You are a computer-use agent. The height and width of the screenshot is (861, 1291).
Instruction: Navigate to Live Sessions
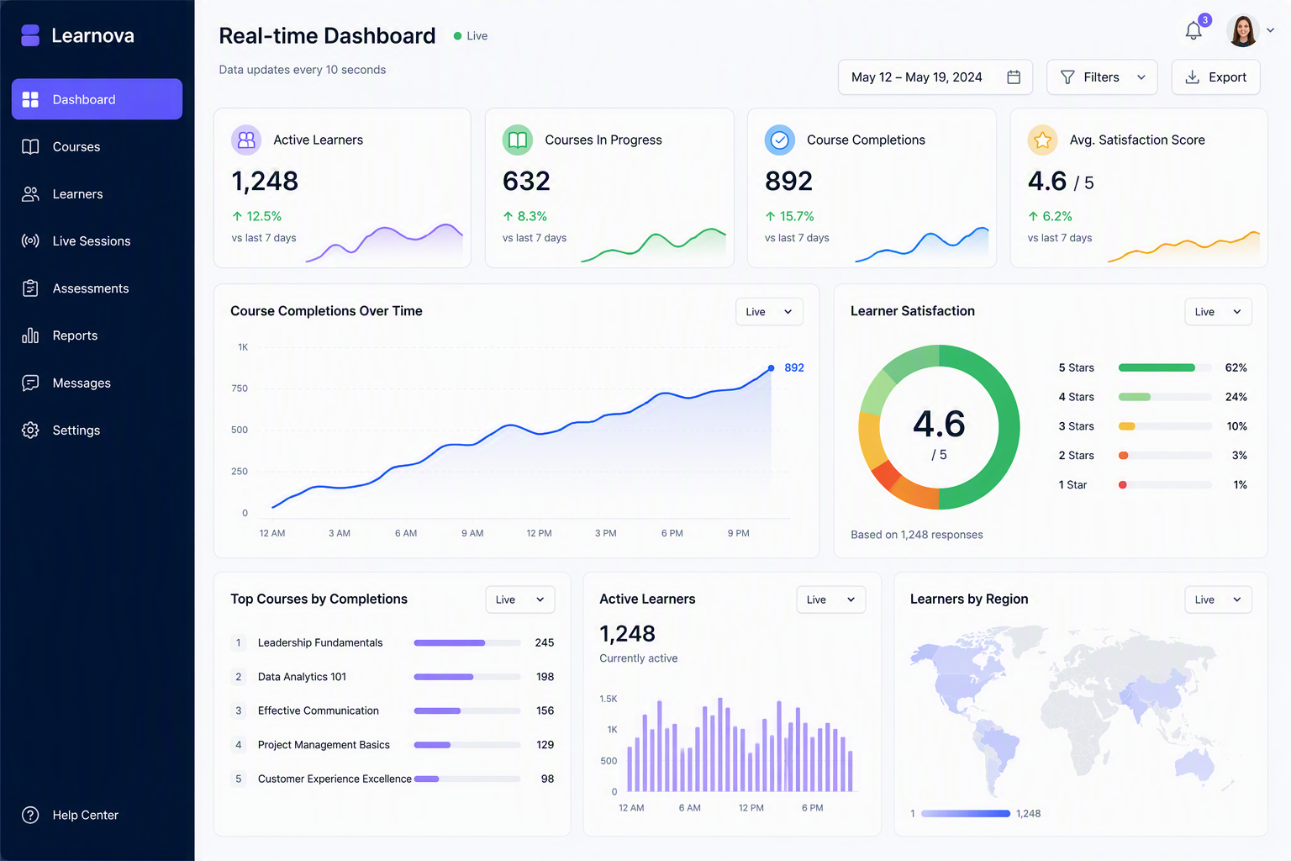pos(97,241)
